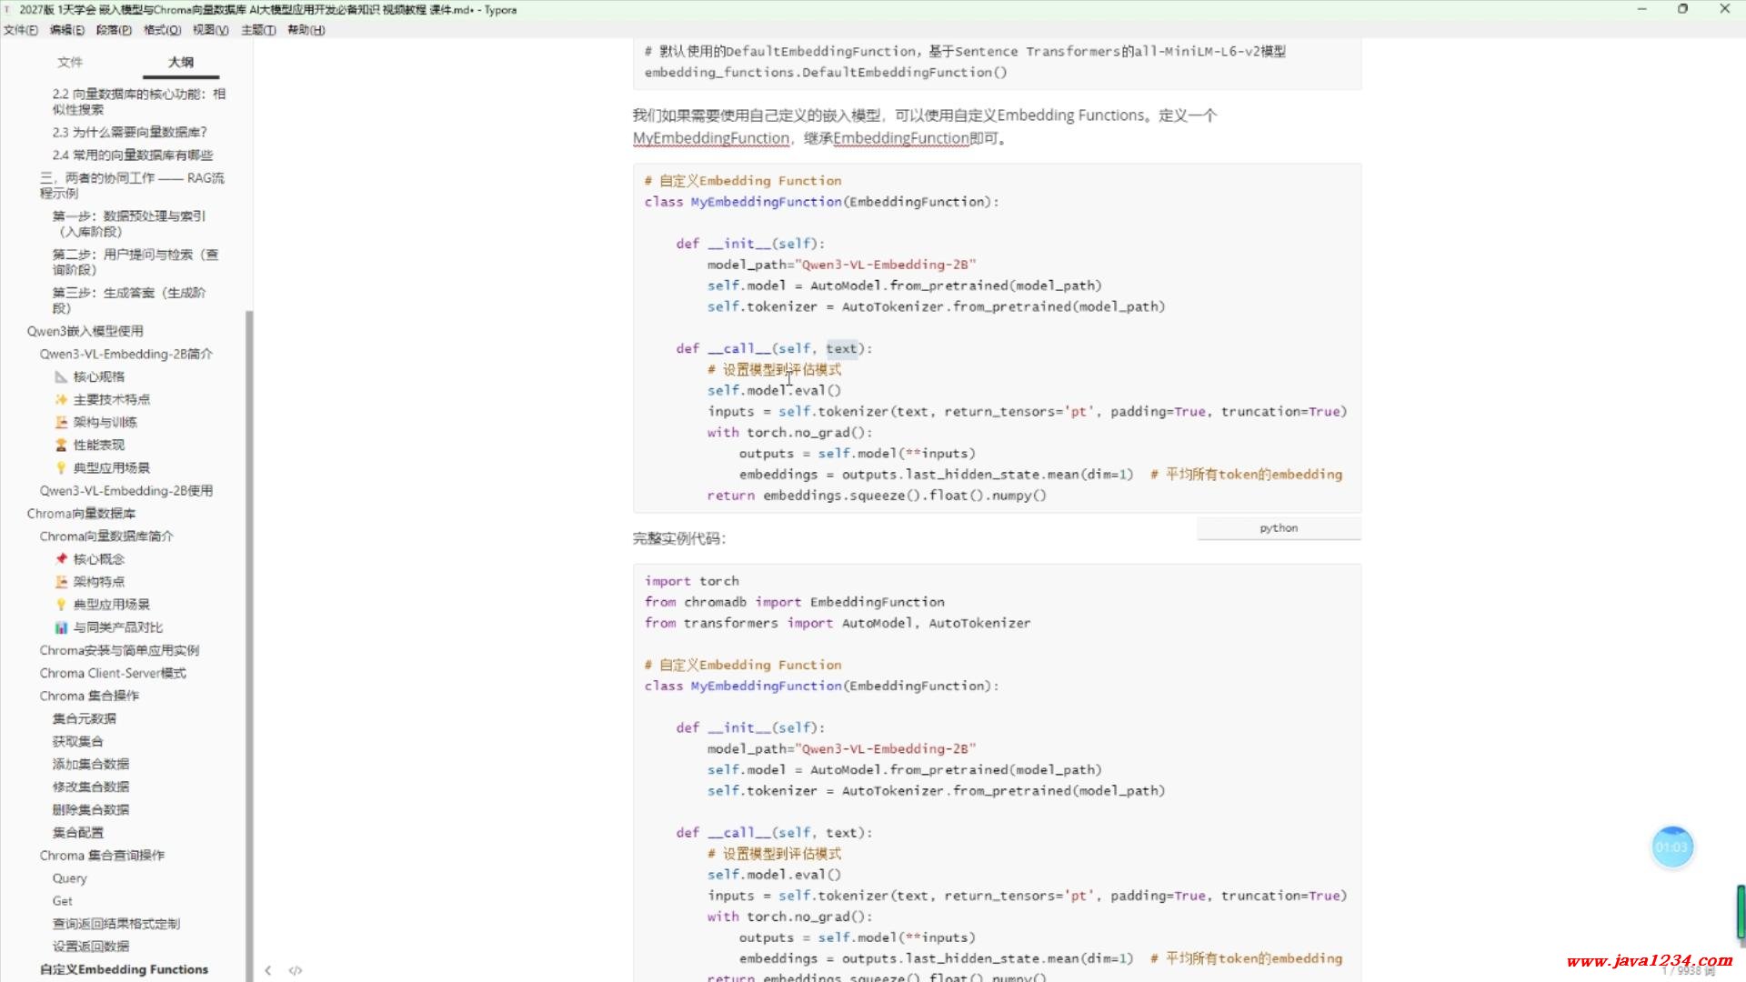Click the word count in status bar

1689,971
